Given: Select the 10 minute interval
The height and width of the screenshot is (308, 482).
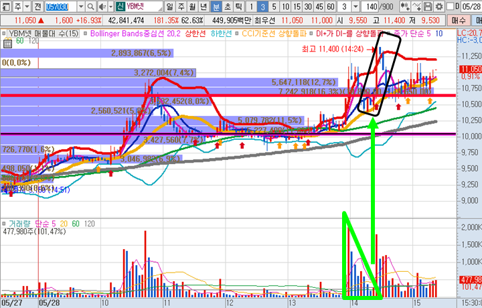Looking at the screenshot, I should pos(286,7).
